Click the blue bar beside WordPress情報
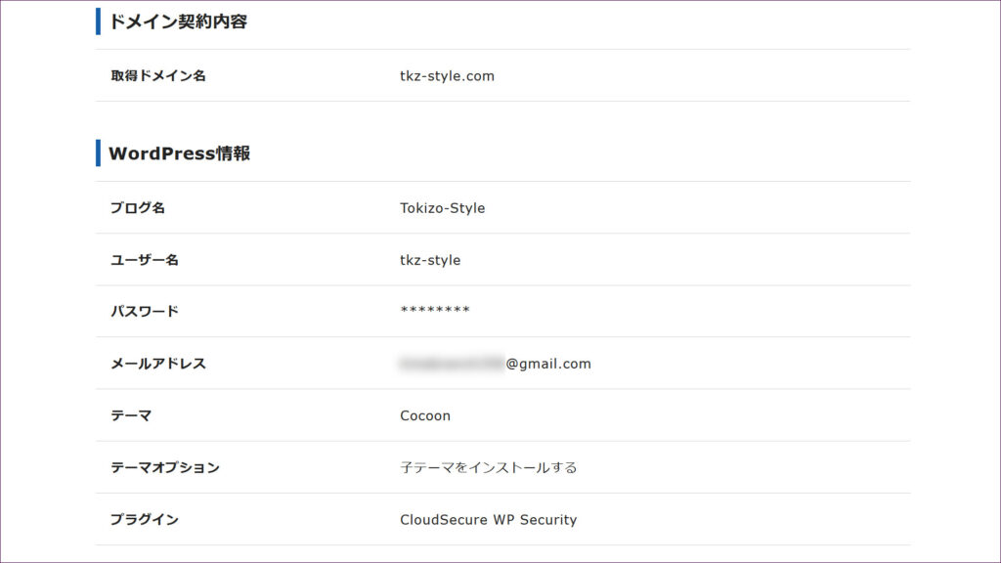1001x563 pixels. click(98, 153)
